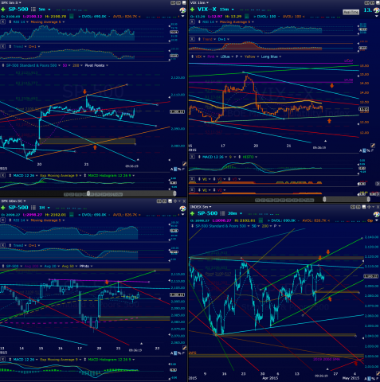This screenshot has height=382, width=380.
Task: Click green plus icon in SP-500 30m chart
Action: click(x=192, y=213)
